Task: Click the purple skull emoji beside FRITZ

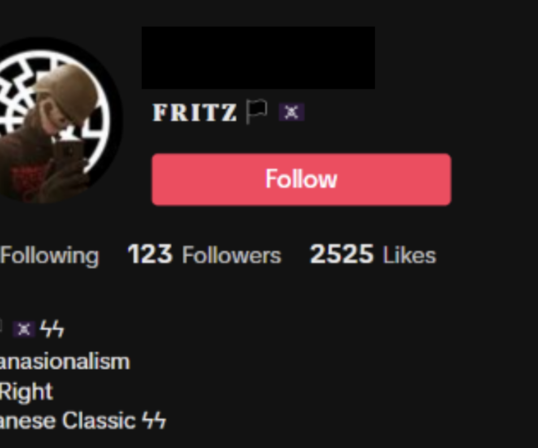Action: coord(291,112)
